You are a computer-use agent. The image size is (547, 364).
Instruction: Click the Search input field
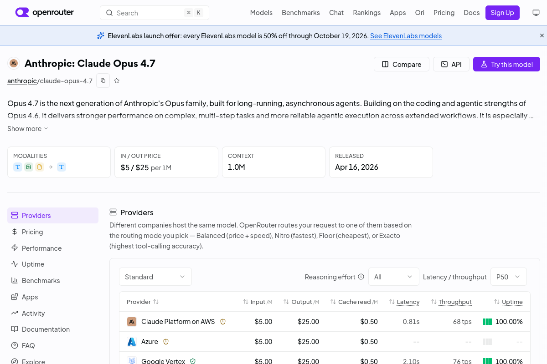[x=155, y=13]
